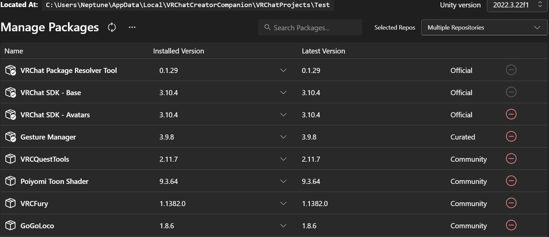The image size is (549, 237).
Task: Remove the GoGoLoco package
Action: tap(511, 225)
